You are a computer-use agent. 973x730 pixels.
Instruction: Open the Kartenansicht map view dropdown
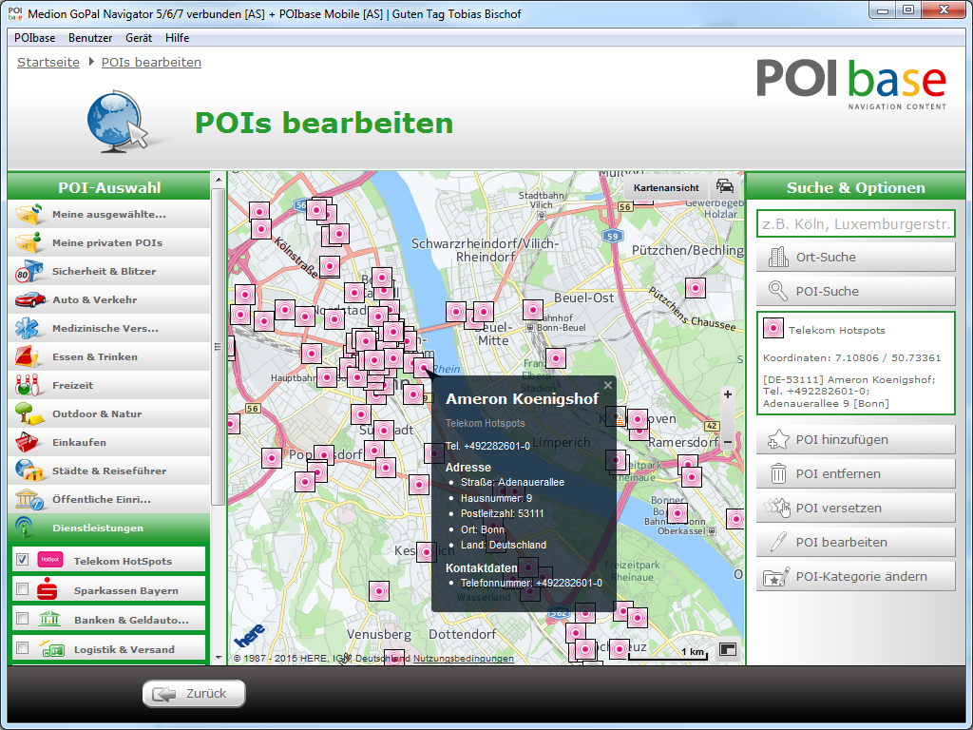(x=666, y=187)
